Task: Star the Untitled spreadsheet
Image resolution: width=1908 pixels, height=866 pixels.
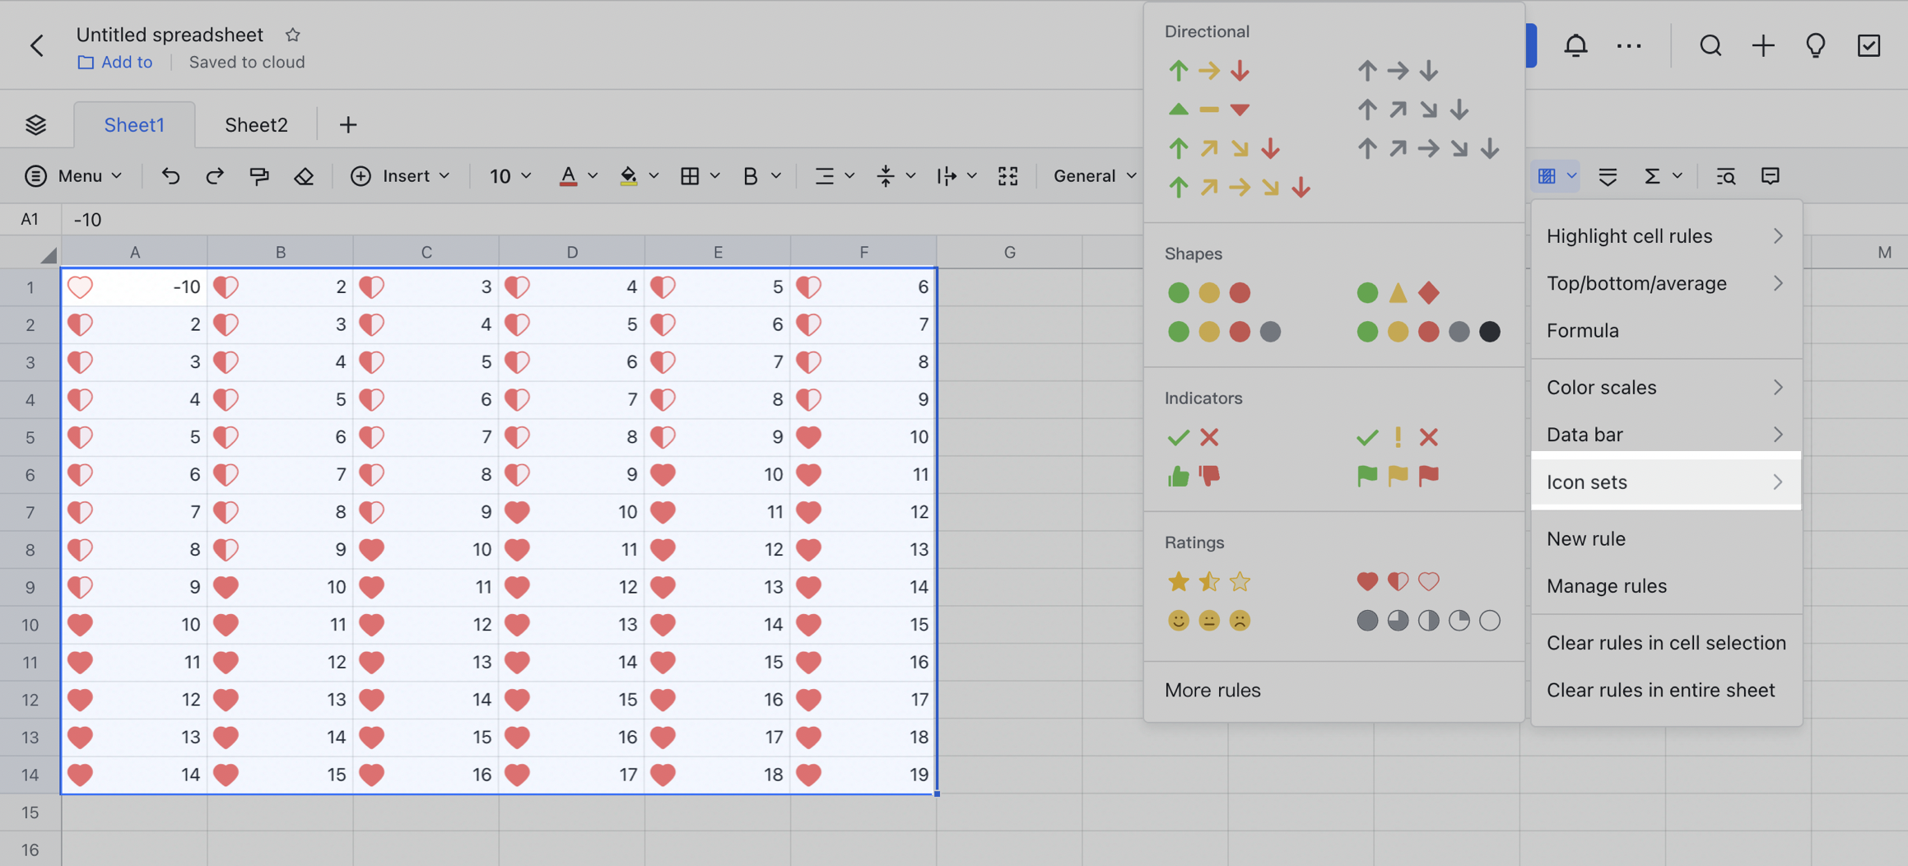Action: tap(293, 35)
